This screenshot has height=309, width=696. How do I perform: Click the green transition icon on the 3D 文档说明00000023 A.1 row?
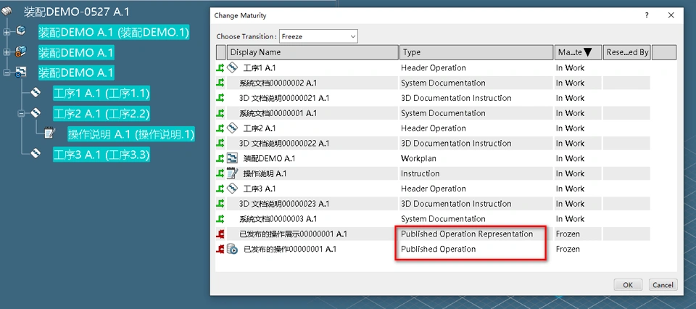click(220, 204)
